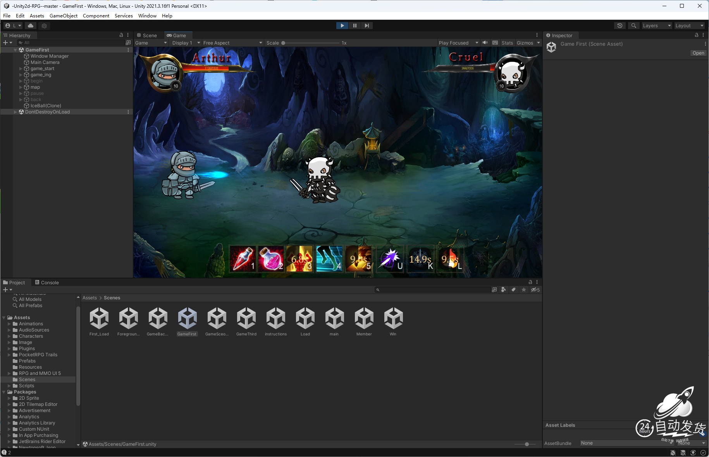
Task: Switch to the Scene tab
Action: coord(147,35)
